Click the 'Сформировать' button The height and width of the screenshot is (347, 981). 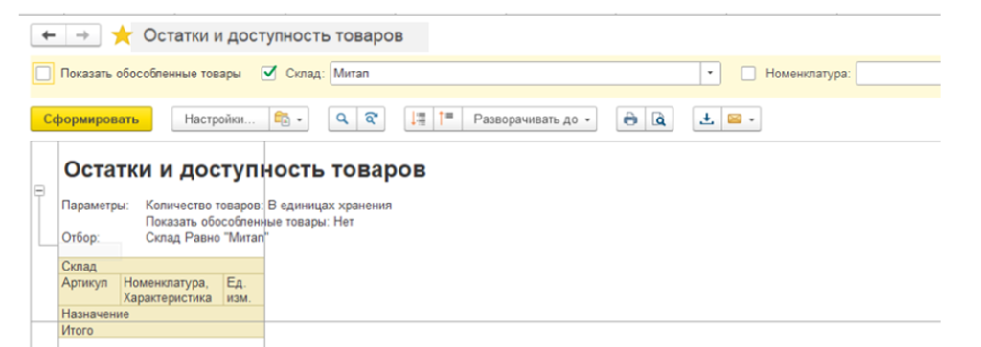coord(91,119)
